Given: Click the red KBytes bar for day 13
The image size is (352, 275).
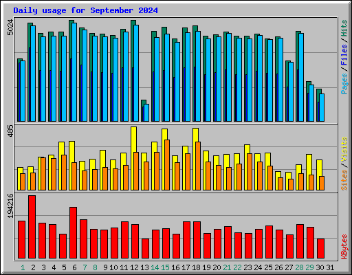Looking at the screenshot, I should [146, 249].
